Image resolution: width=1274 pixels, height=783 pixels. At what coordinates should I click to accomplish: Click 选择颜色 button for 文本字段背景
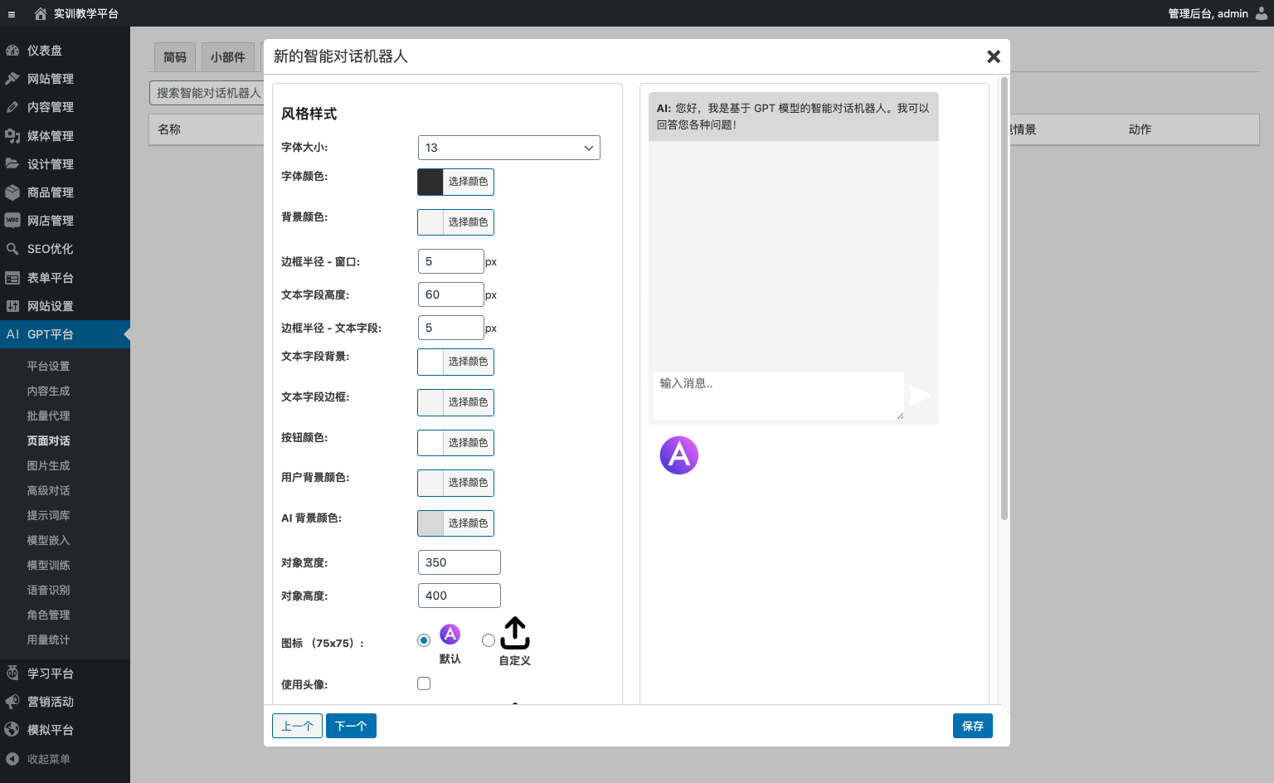point(469,362)
